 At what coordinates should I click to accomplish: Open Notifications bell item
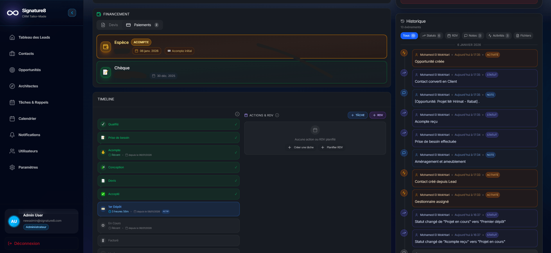pyautogui.click(x=29, y=135)
